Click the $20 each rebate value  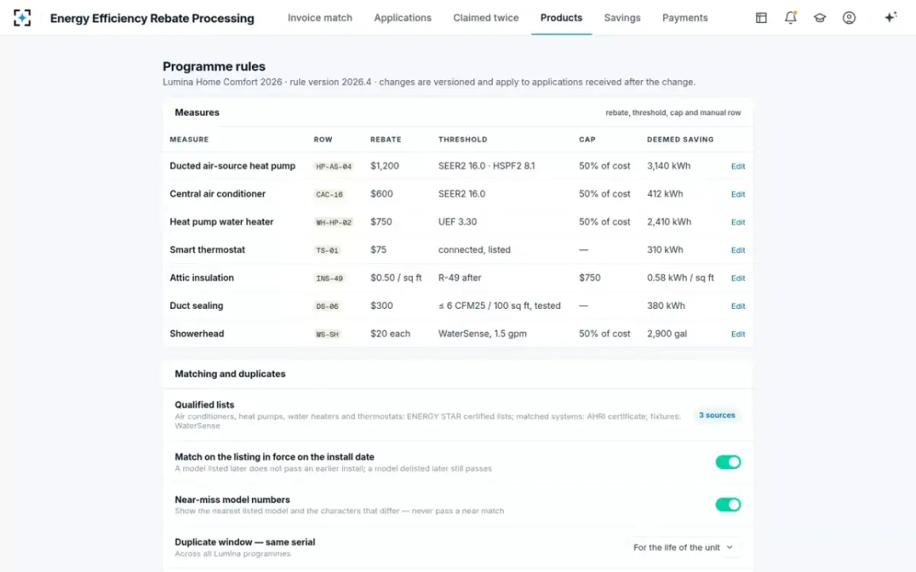(x=390, y=333)
